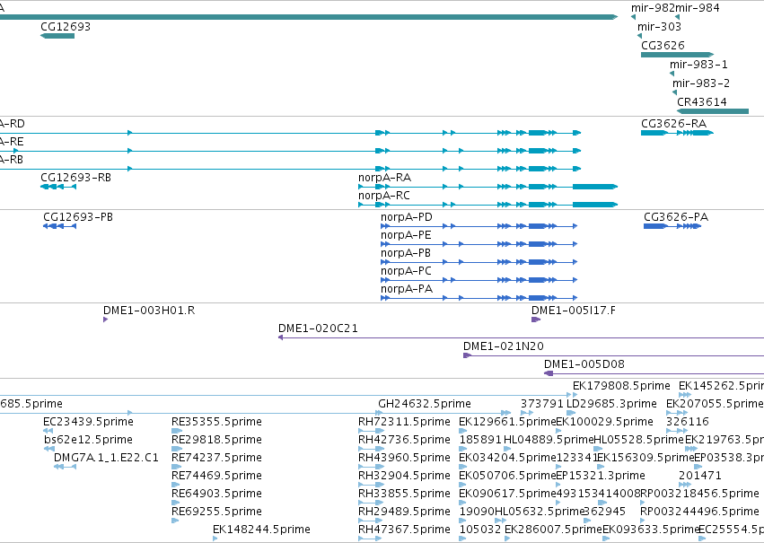Viewport: 764px width, 543px height.
Task: Click RH32904.5prime EST label
Action: click(x=404, y=476)
